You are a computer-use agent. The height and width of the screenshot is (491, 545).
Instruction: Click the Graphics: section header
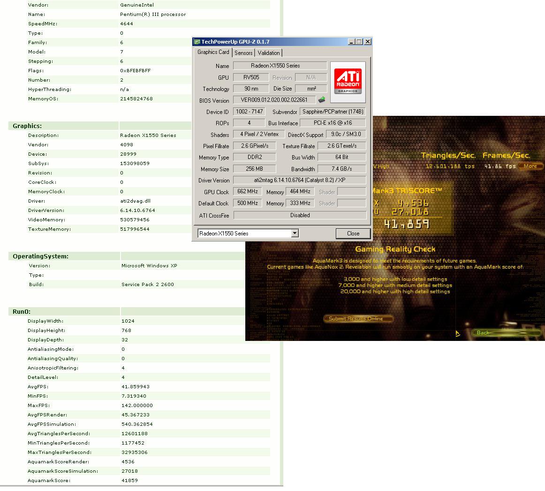pyautogui.click(x=27, y=126)
